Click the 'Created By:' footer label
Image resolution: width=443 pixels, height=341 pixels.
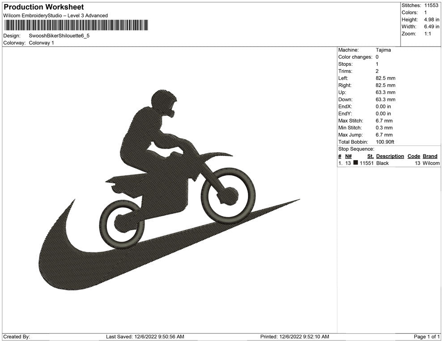(17, 337)
